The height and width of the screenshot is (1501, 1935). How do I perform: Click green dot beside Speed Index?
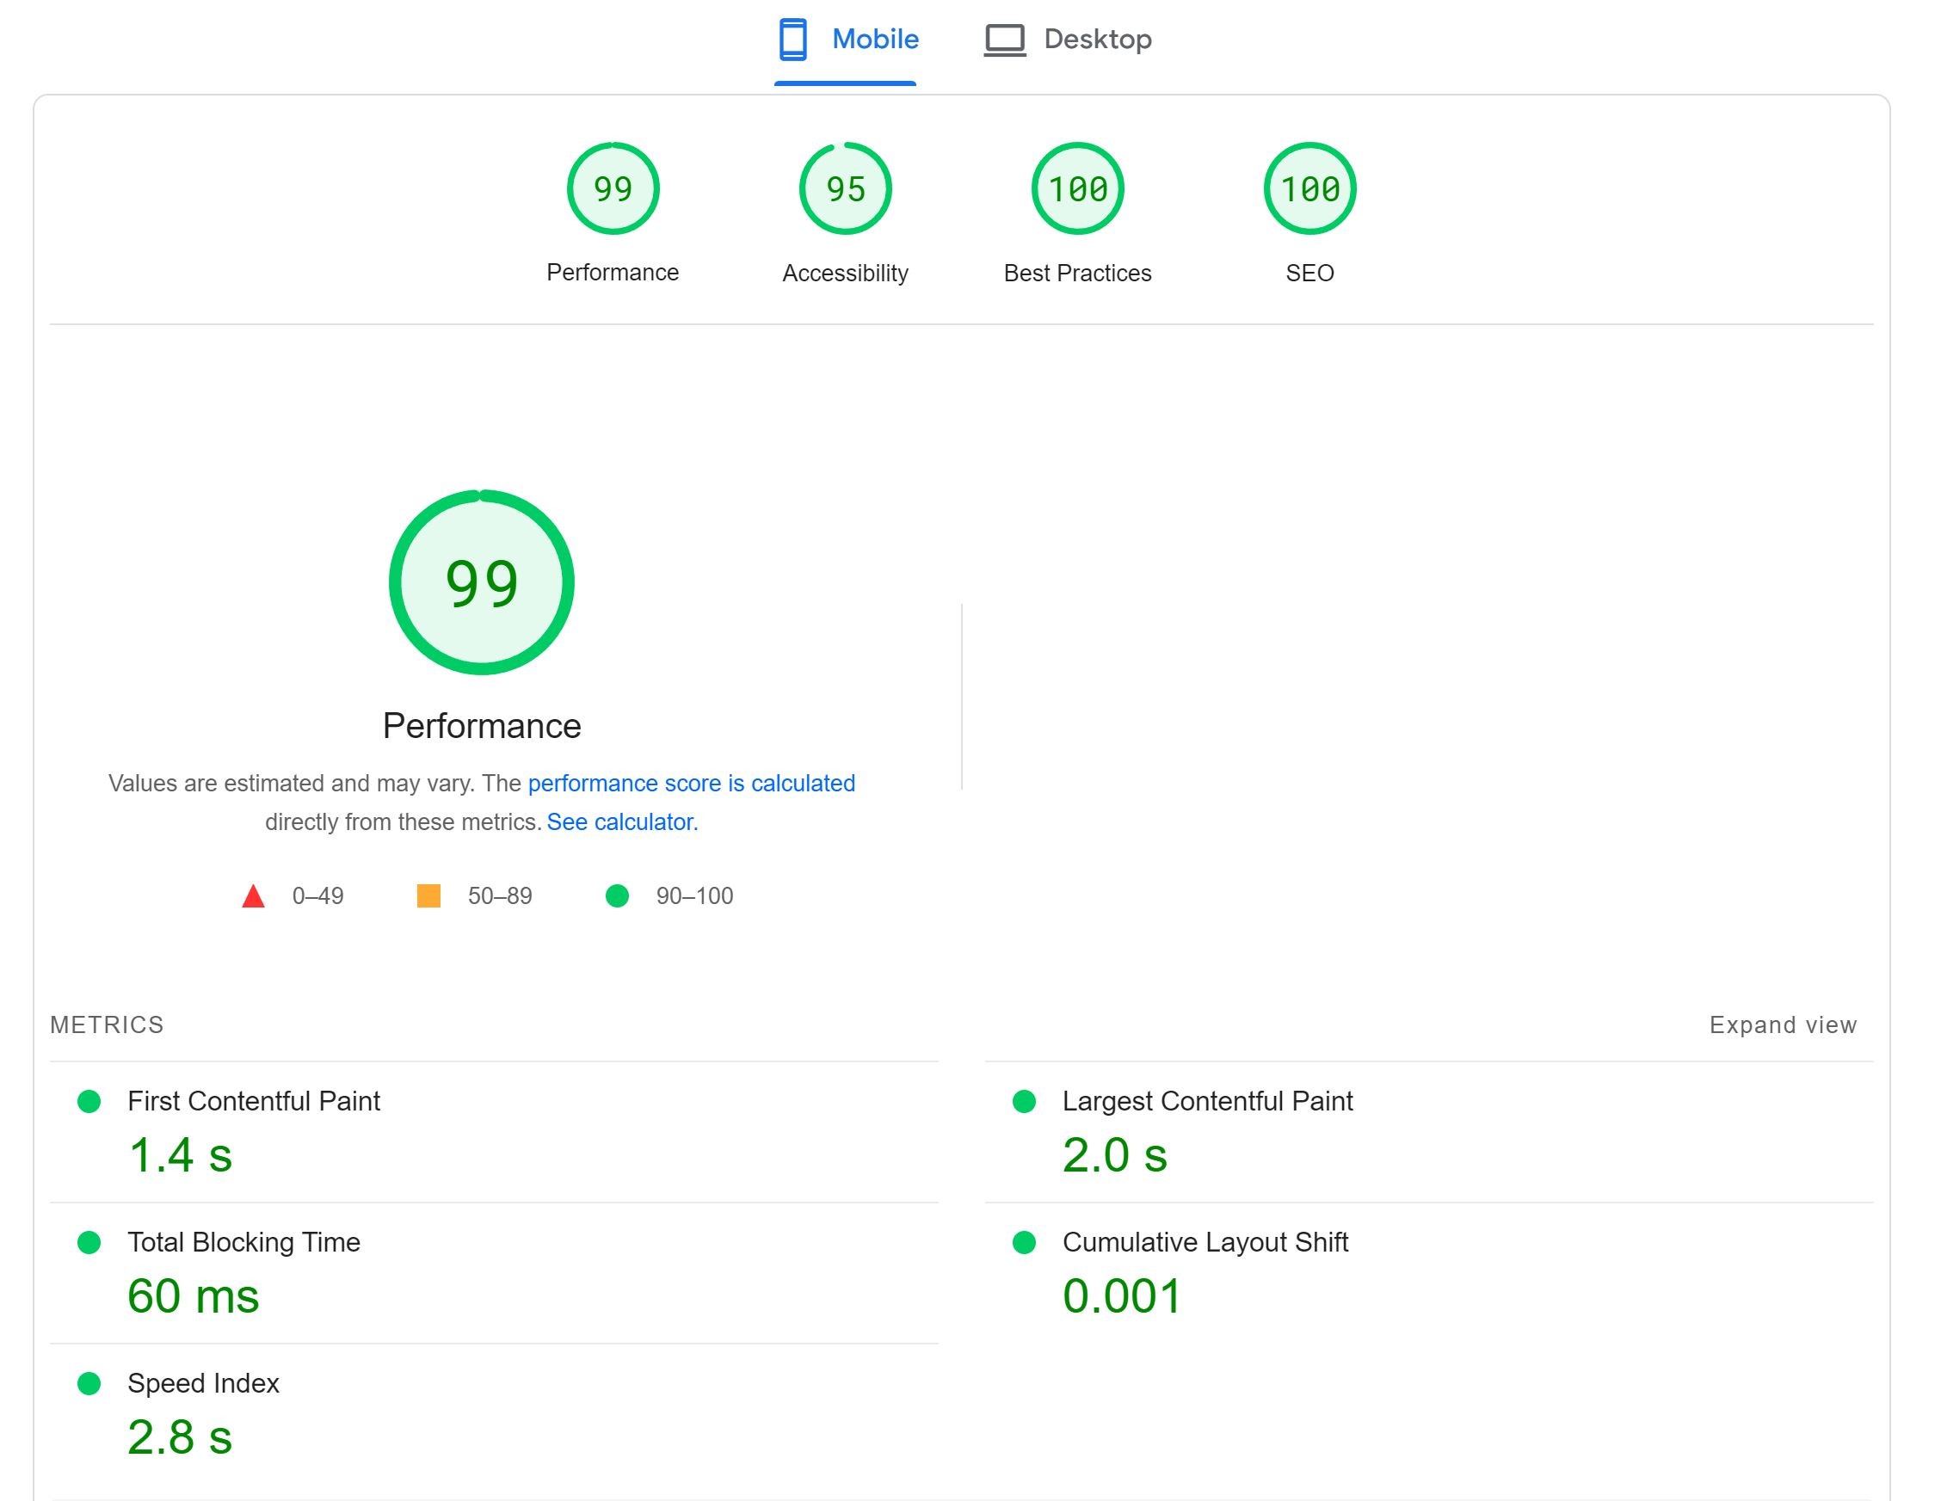(89, 1383)
